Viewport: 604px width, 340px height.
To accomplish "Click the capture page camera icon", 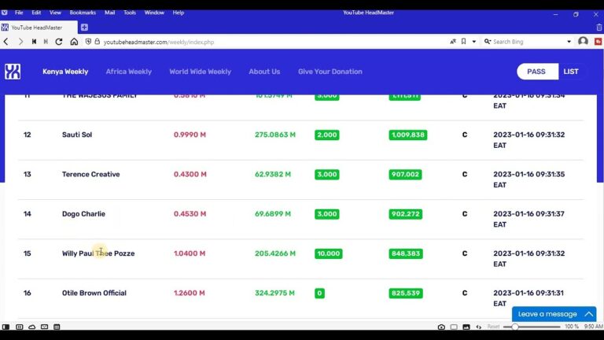I will coord(441,327).
